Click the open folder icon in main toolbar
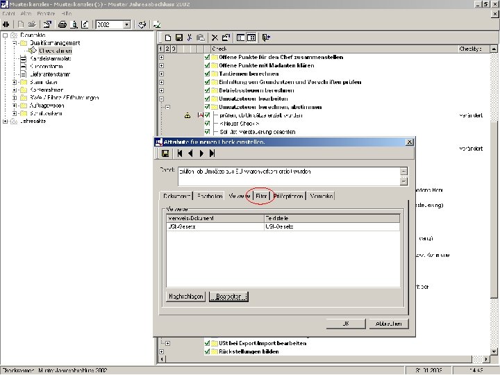 click(x=32, y=24)
